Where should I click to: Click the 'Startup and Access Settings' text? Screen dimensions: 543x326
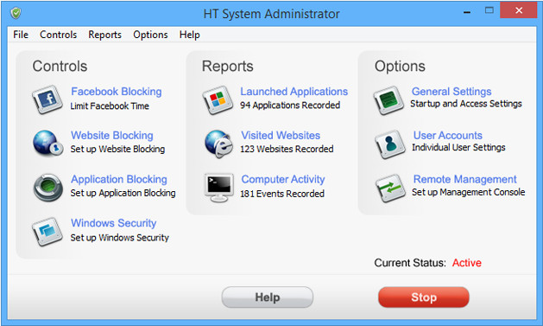(466, 104)
